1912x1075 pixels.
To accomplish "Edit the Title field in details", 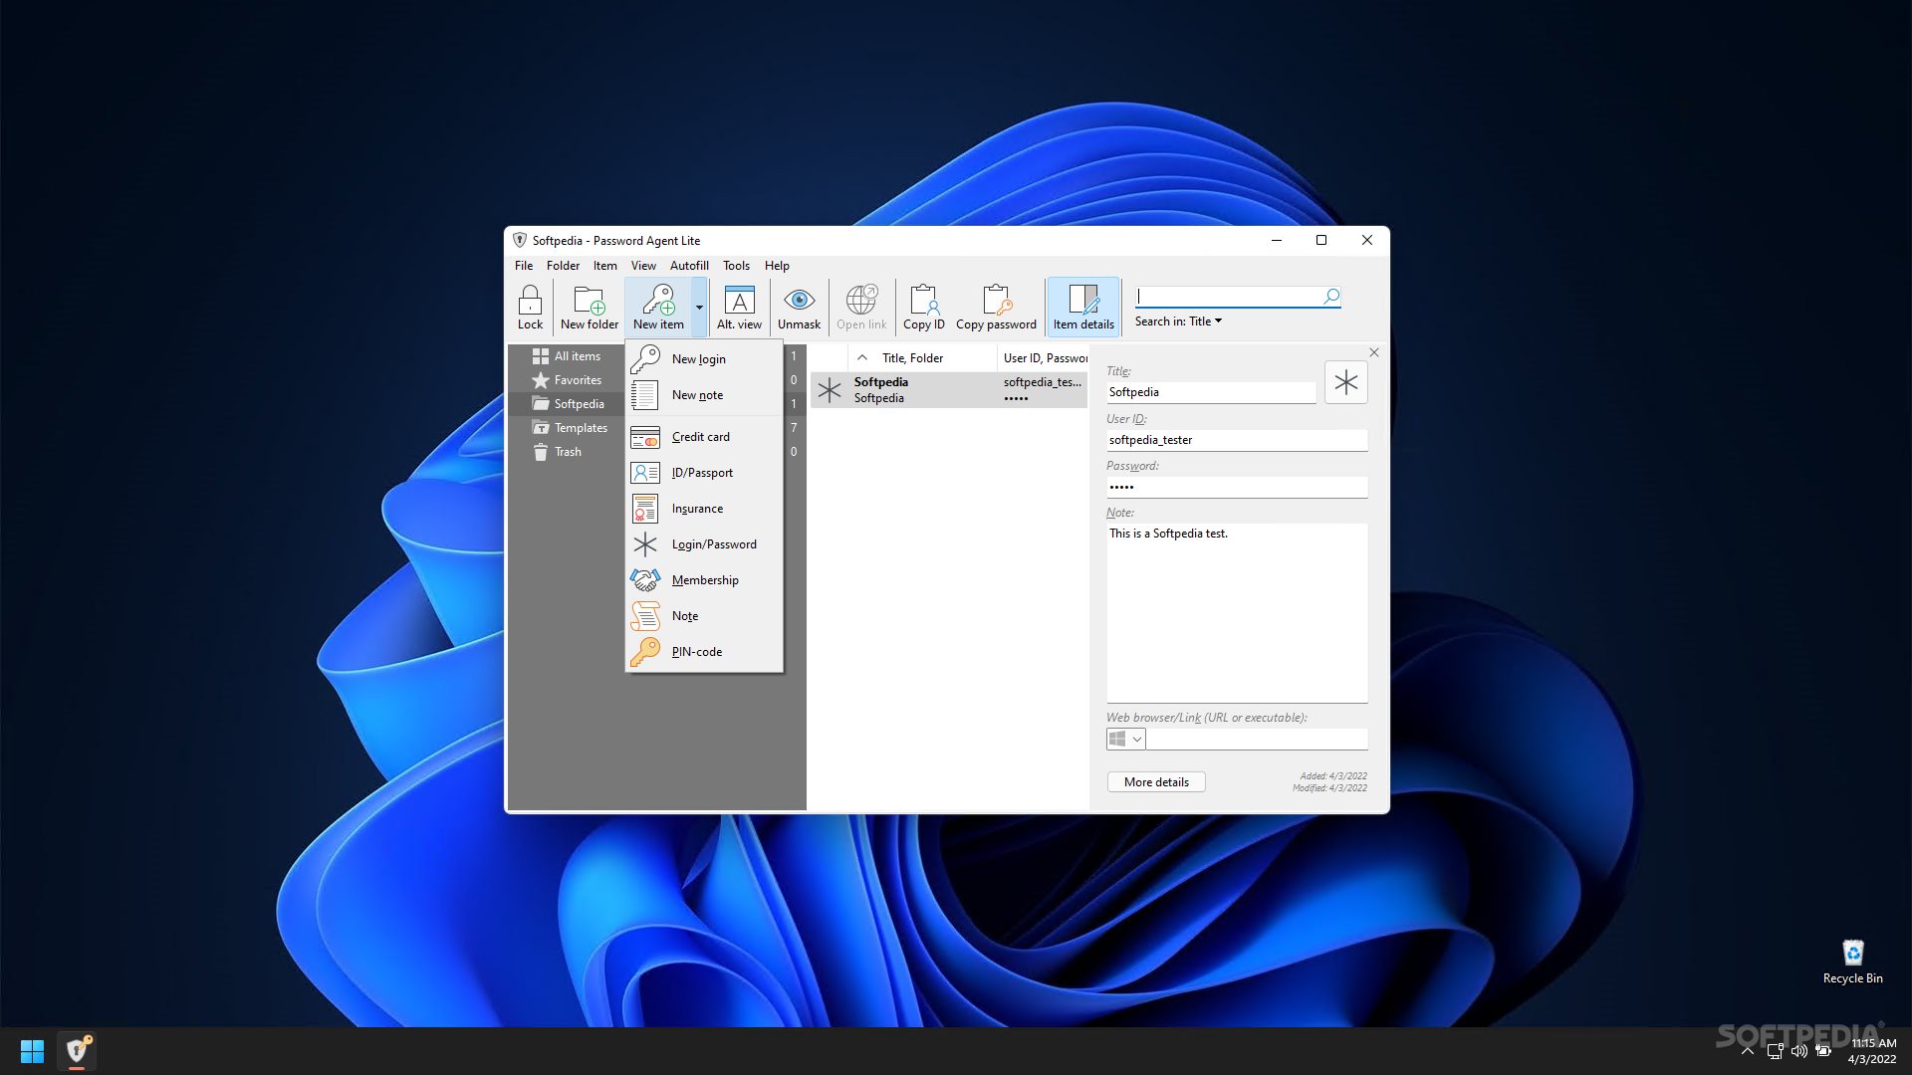I will tap(1211, 392).
